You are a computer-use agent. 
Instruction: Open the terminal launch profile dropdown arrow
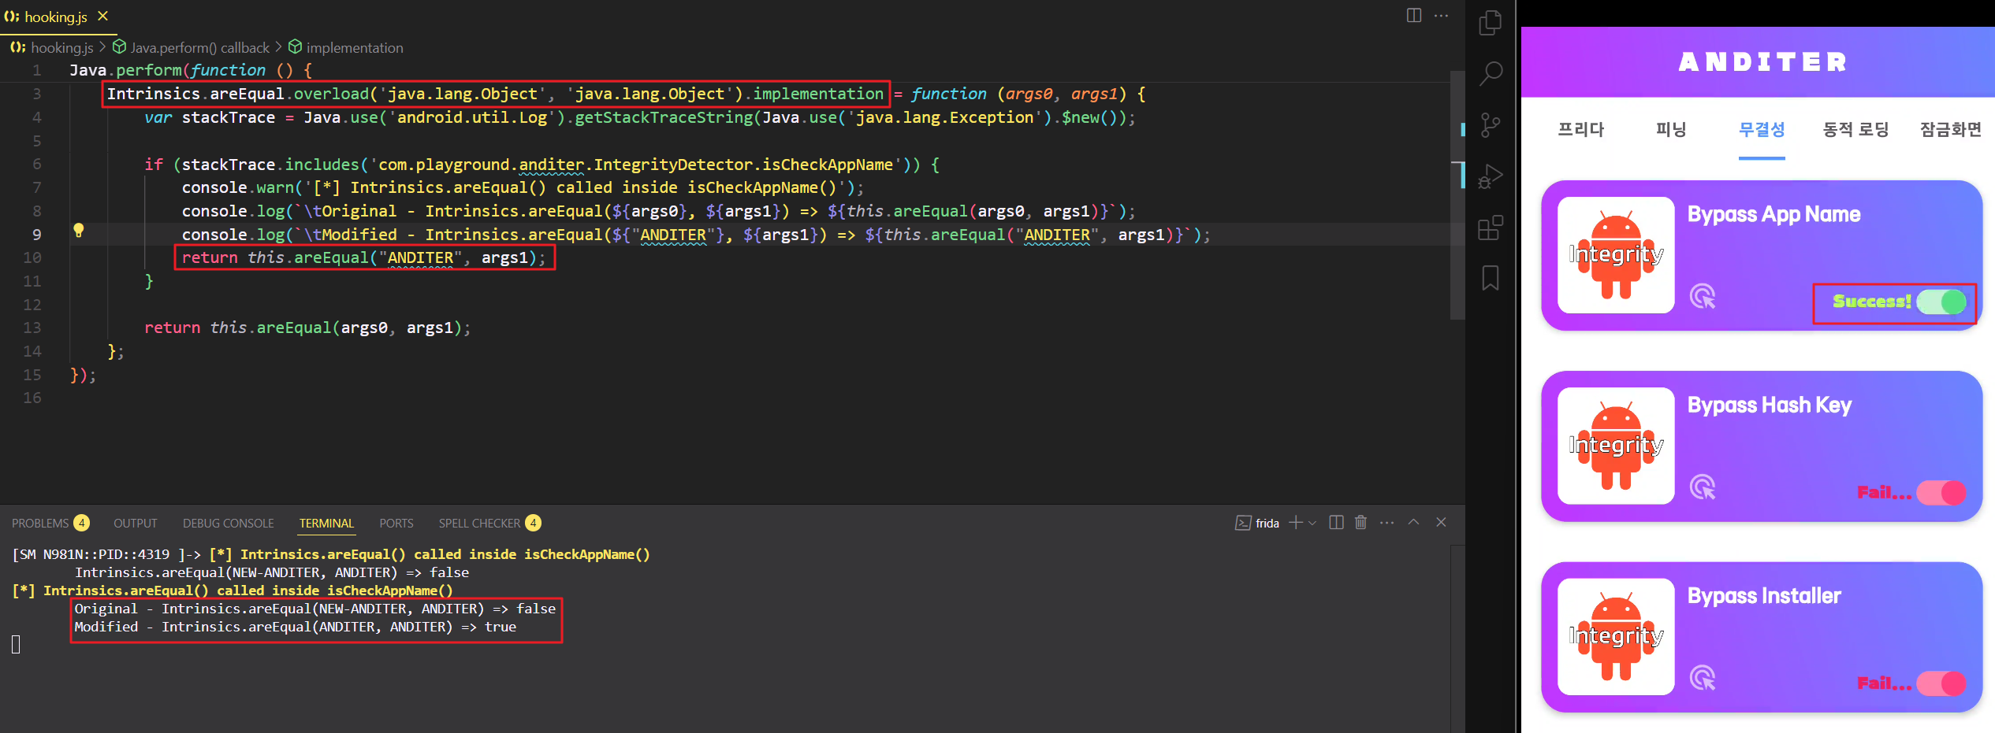(1312, 523)
